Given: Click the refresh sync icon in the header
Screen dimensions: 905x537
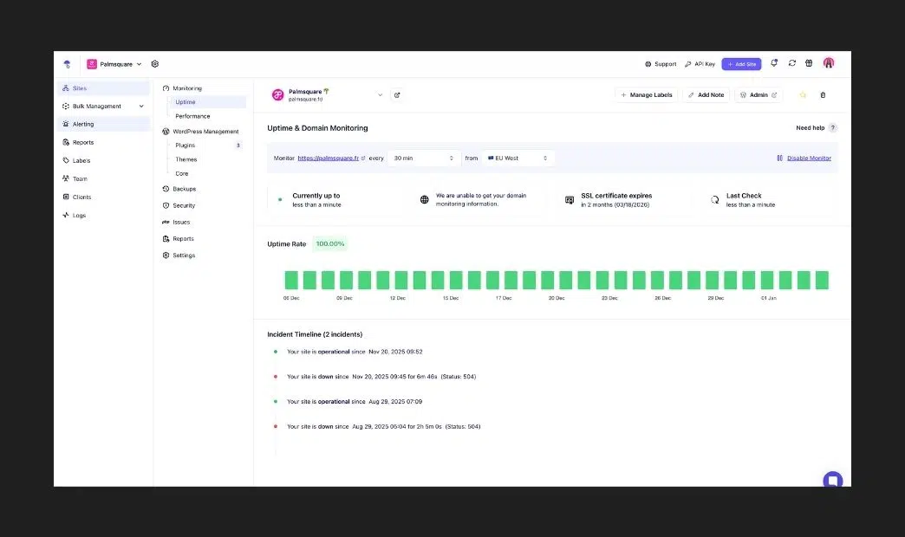Looking at the screenshot, I should click(x=791, y=63).
